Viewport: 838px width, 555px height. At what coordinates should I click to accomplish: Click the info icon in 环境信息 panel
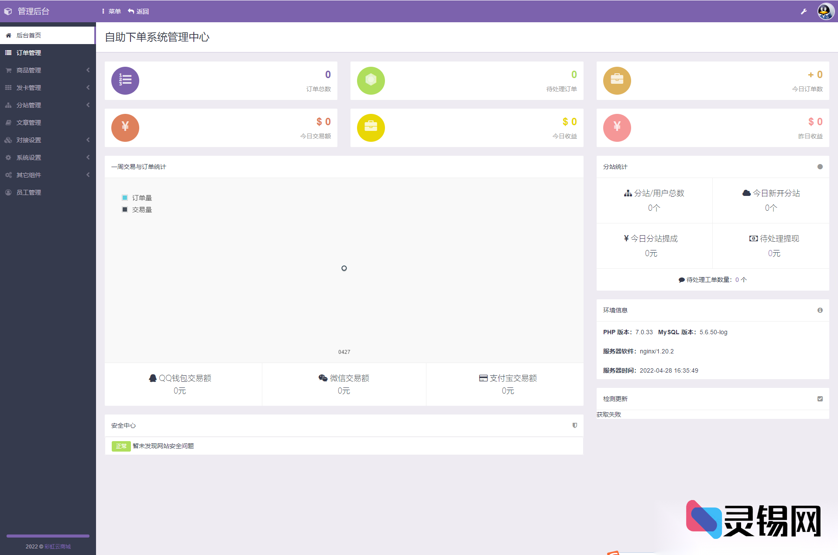pos(820,310)
